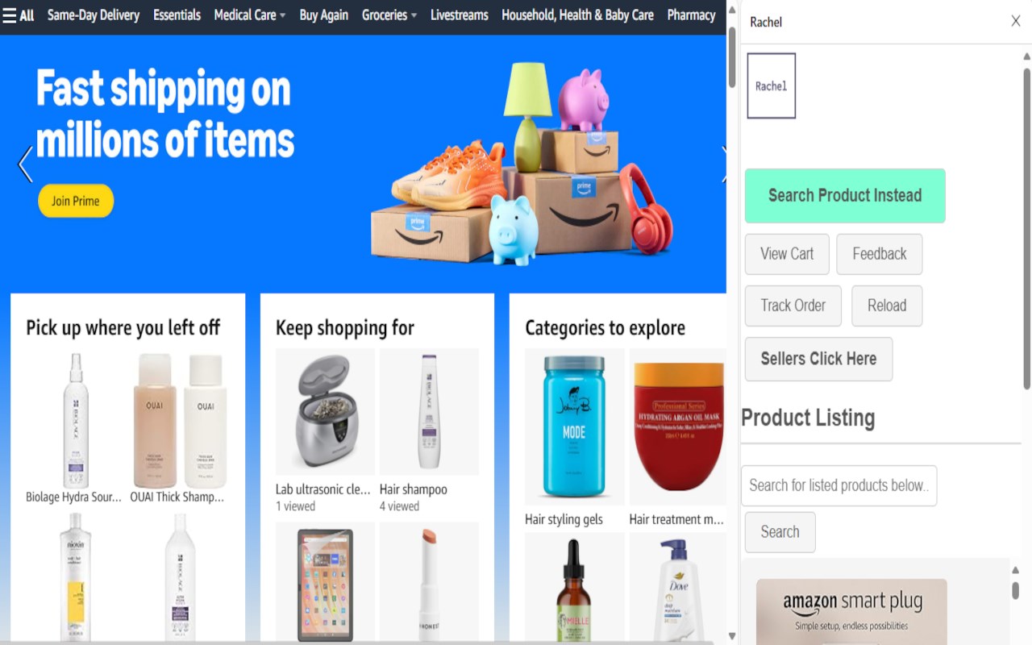Go to previous banner slide arrow
Screen dimensions: 1032x645
25,164
